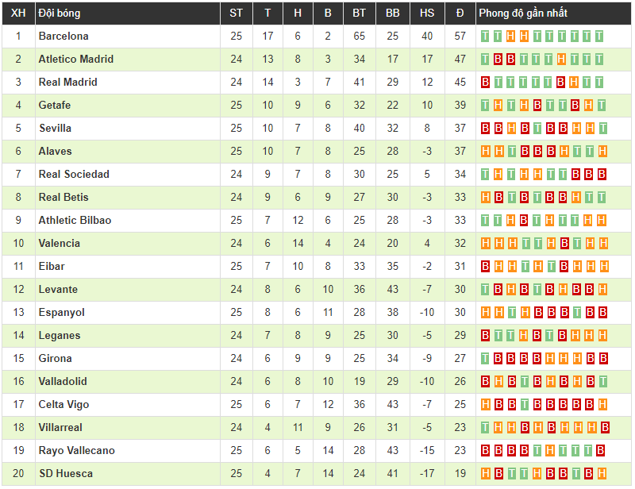Go to the Real Sociedad team page

74,174
